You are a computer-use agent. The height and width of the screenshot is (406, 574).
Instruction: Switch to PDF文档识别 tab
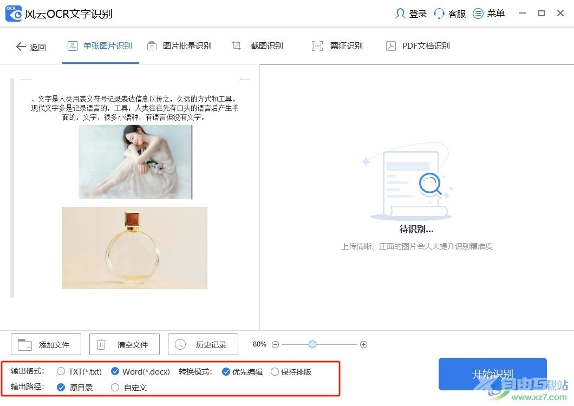(x=418, y=46)
